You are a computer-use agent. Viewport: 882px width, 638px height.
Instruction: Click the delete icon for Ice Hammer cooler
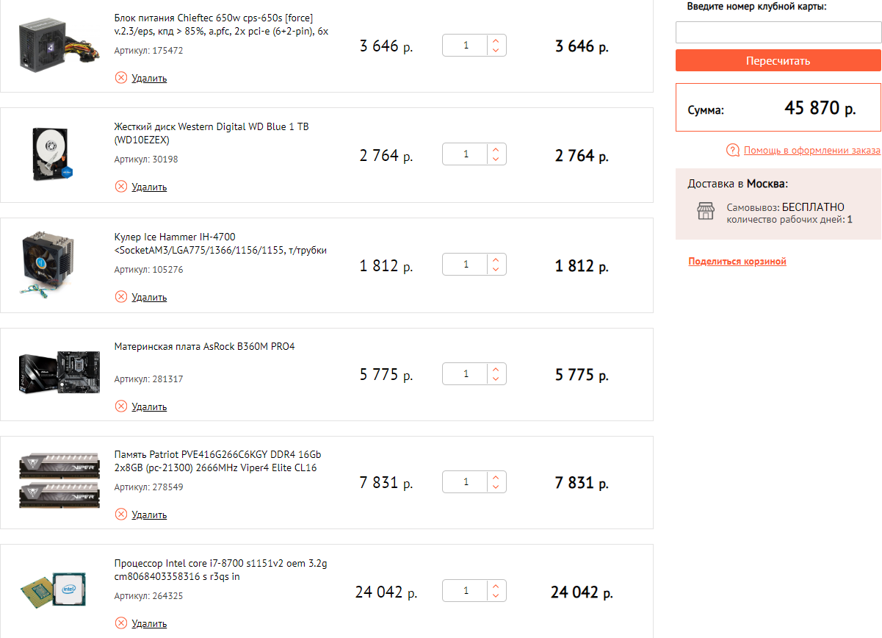pyautogui.click(x=121, y=297)
